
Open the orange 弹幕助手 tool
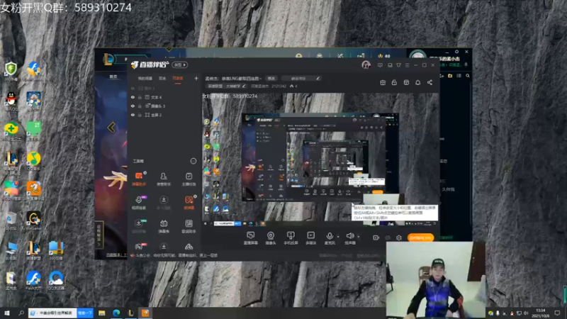coord(139,179)
